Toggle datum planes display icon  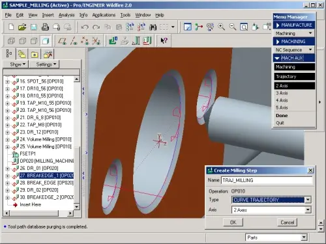[x=62, y=41]
